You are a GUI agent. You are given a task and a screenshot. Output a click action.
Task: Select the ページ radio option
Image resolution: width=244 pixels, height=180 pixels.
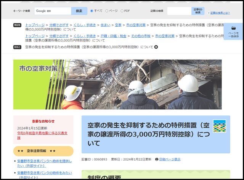click(107, 11)
